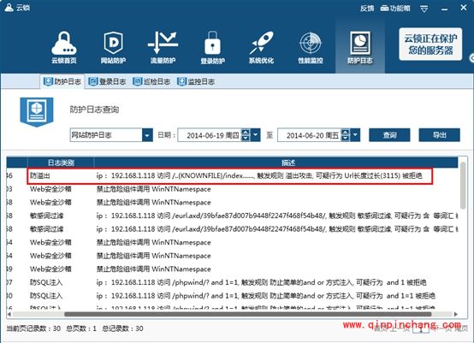Select the SQL row ending 'and 1 被拒绝'

pos(232,282)
